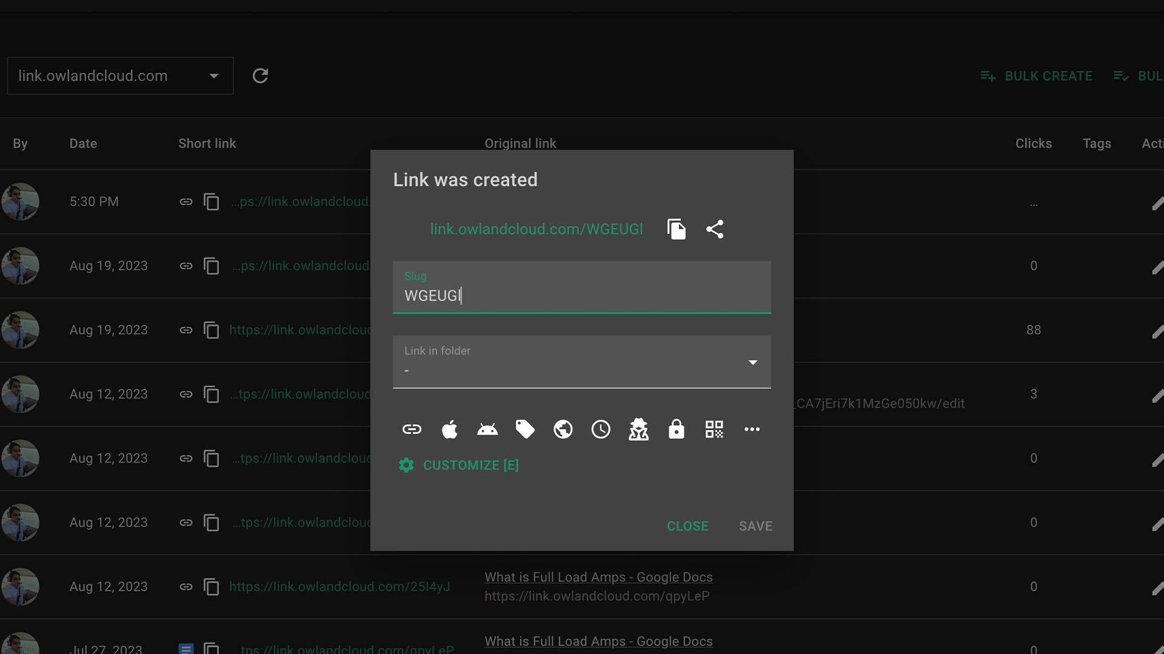This screenshot has height=654, width=1164.
Task: Open more options via the three-dot icon
Action: click(x=752, y=430)
